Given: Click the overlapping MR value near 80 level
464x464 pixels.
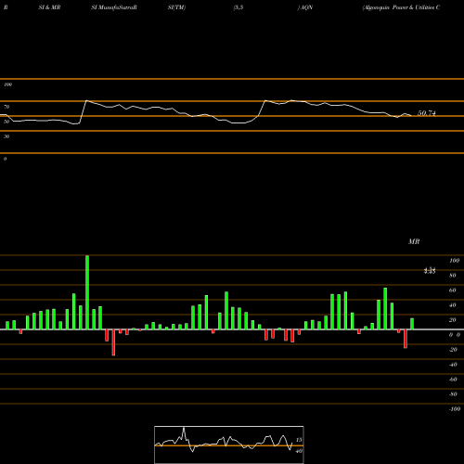Looking at the screenshot, I should coord(430,271).
